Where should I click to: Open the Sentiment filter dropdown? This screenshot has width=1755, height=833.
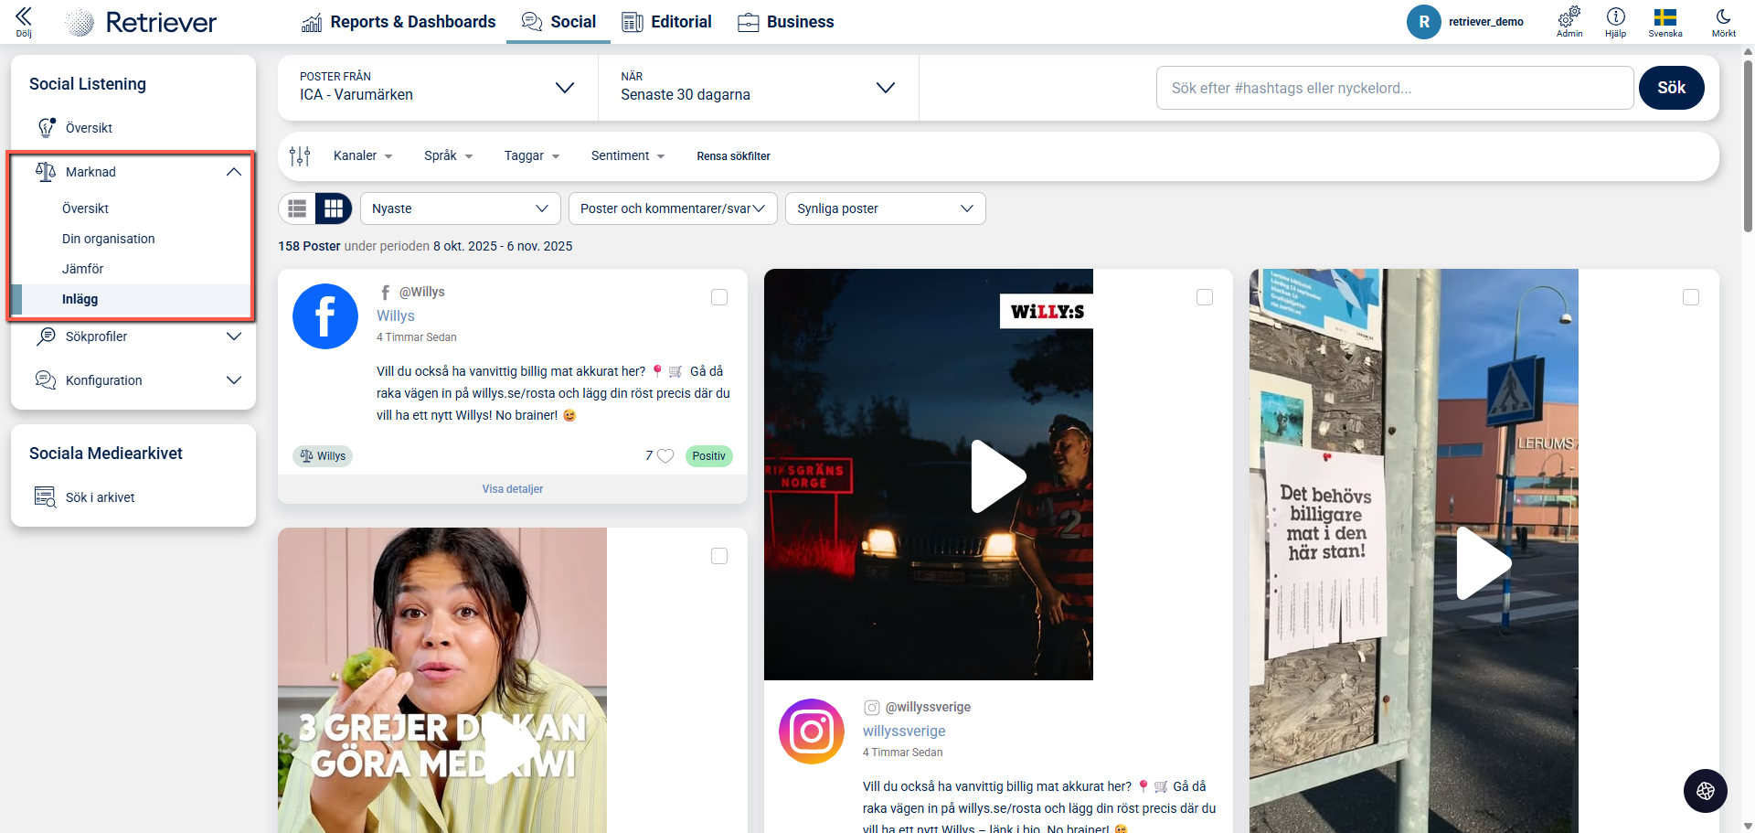pos(628,156)
